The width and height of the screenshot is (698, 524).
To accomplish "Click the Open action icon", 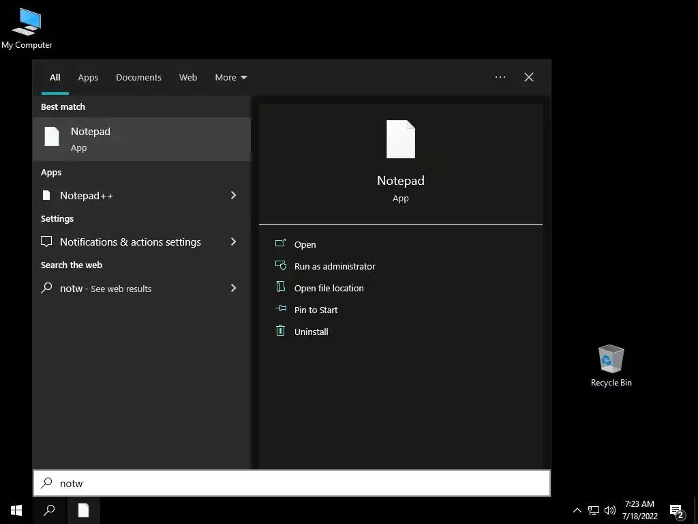I will pos(280,243).
